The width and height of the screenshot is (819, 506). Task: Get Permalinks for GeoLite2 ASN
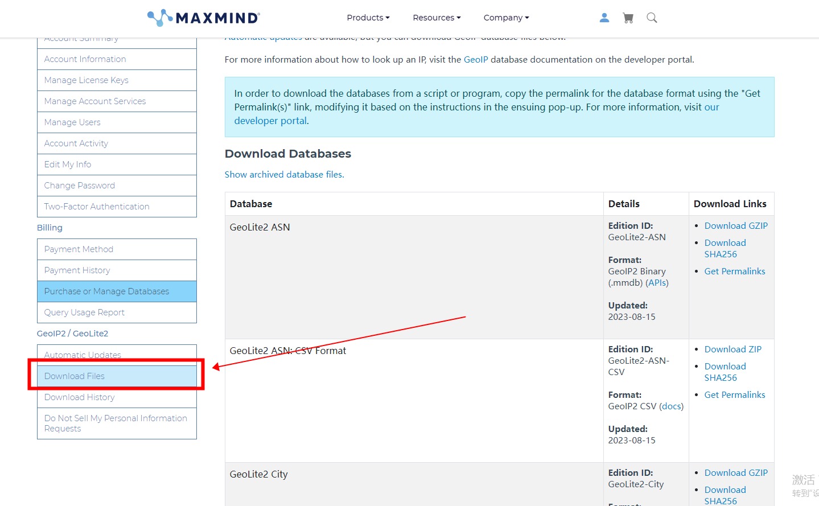(735, 271)
